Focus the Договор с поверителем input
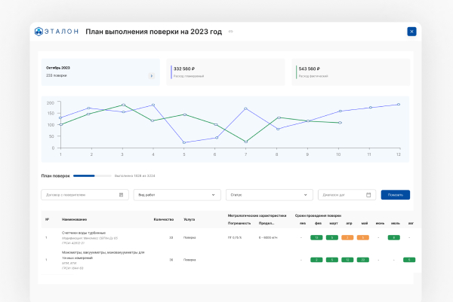Screen dimensions: 453x302 [85, 195]
